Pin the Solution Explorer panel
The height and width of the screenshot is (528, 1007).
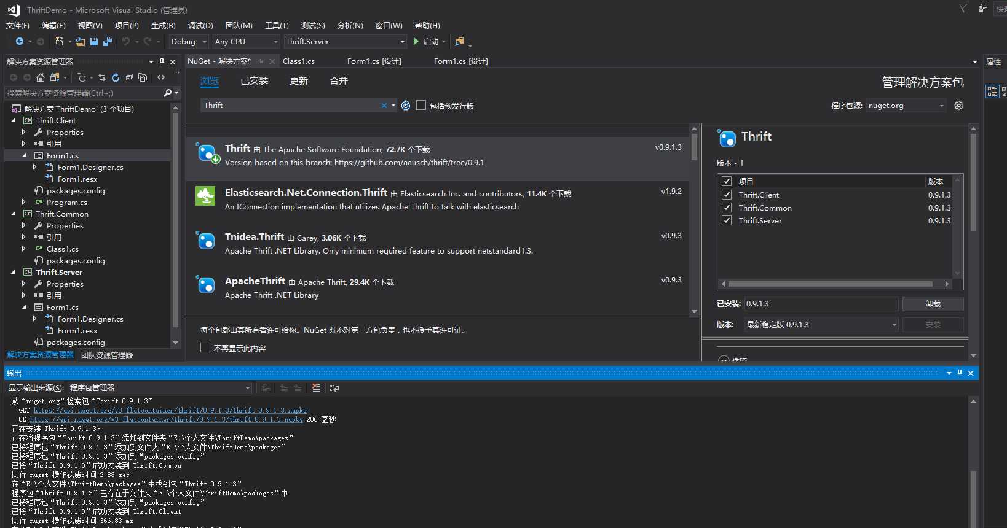tap(162, 61)
